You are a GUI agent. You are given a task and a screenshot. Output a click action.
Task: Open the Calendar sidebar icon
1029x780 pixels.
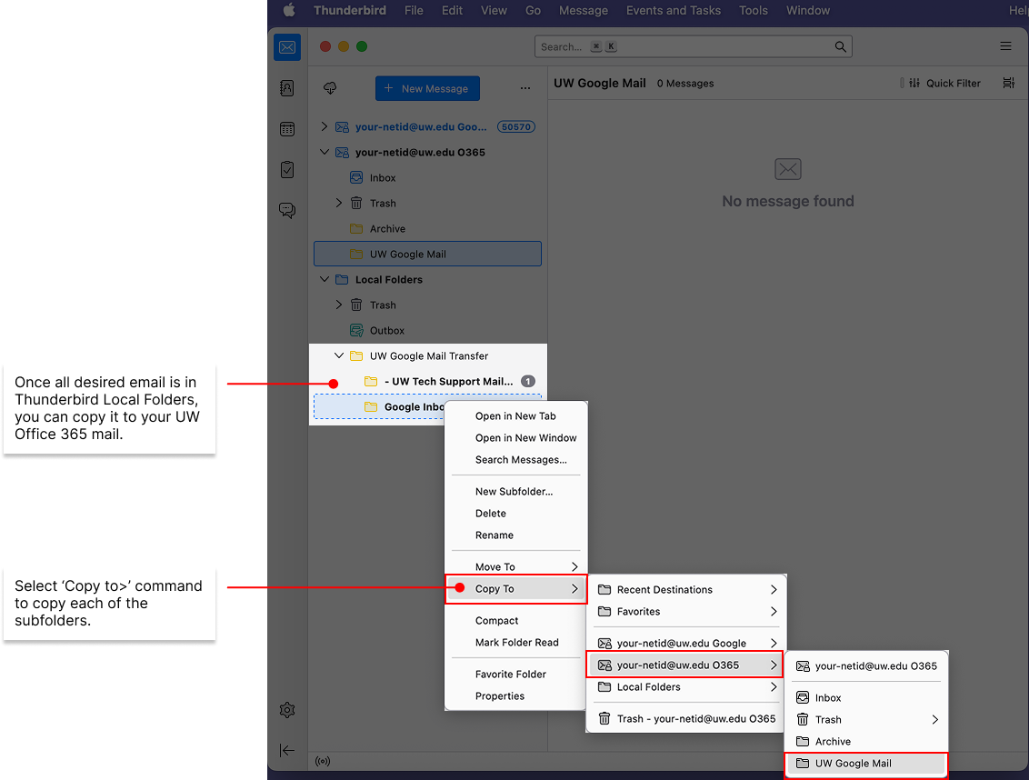[x=287, y=129]
